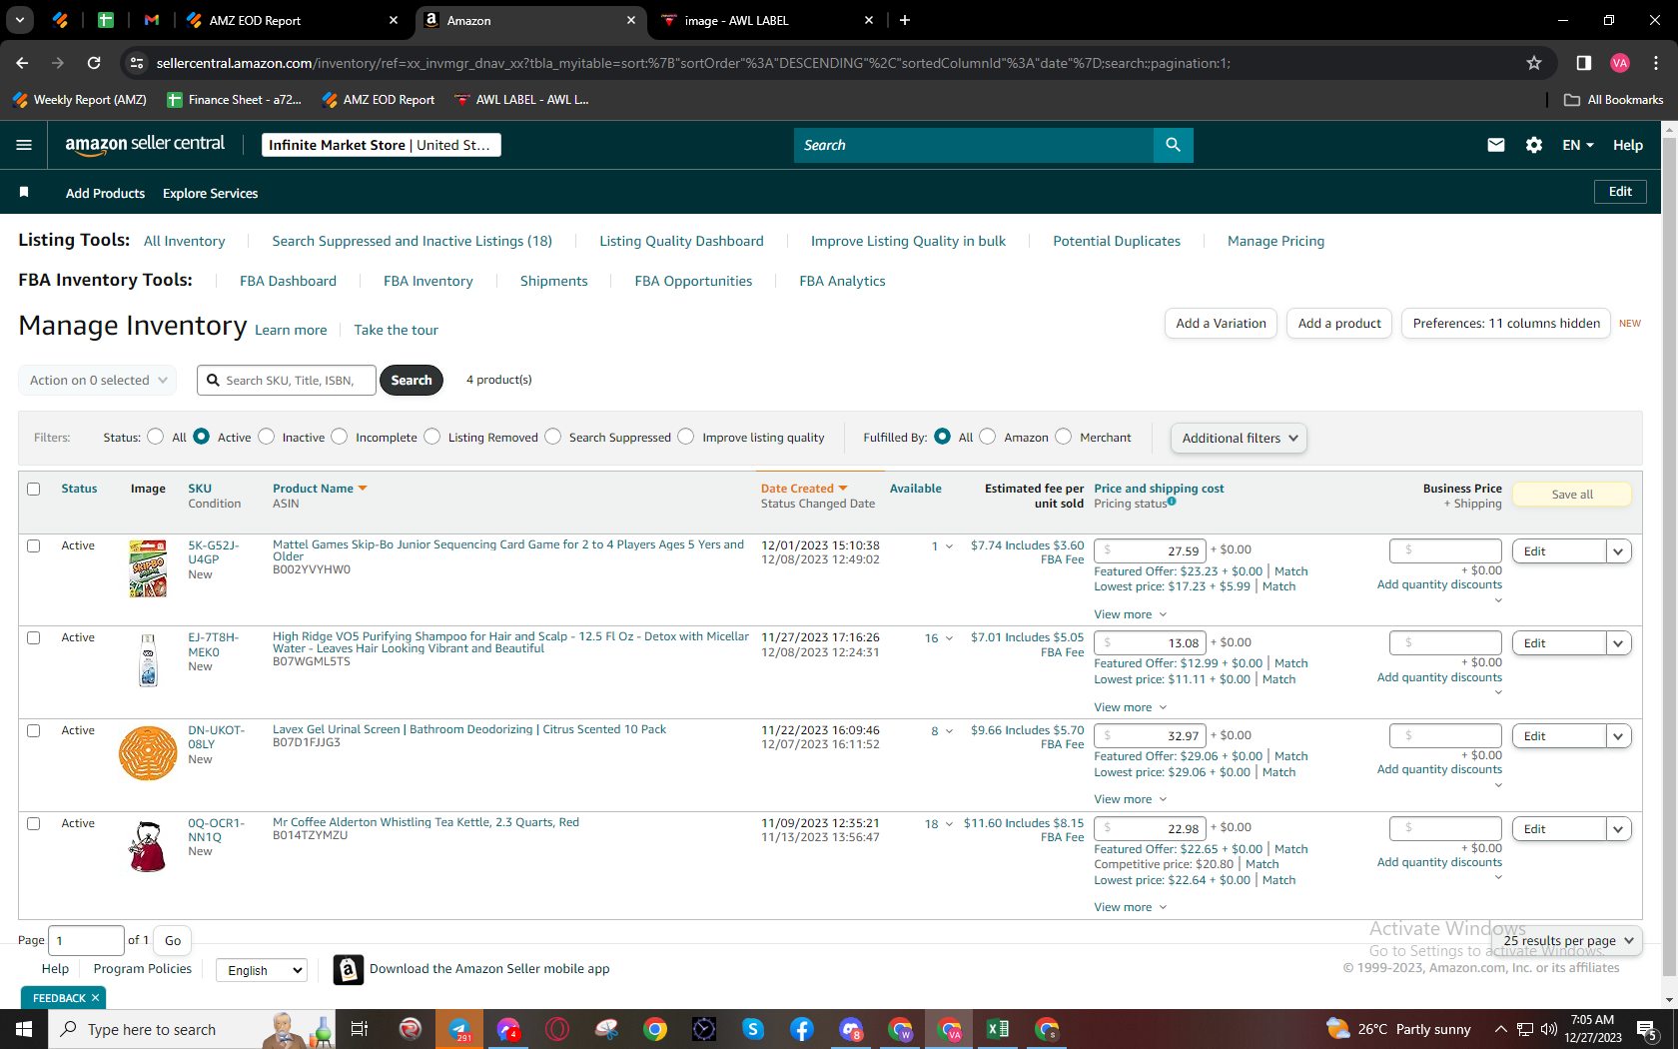Open the Chrome three-dot menu

click(x=1656, y=63)
